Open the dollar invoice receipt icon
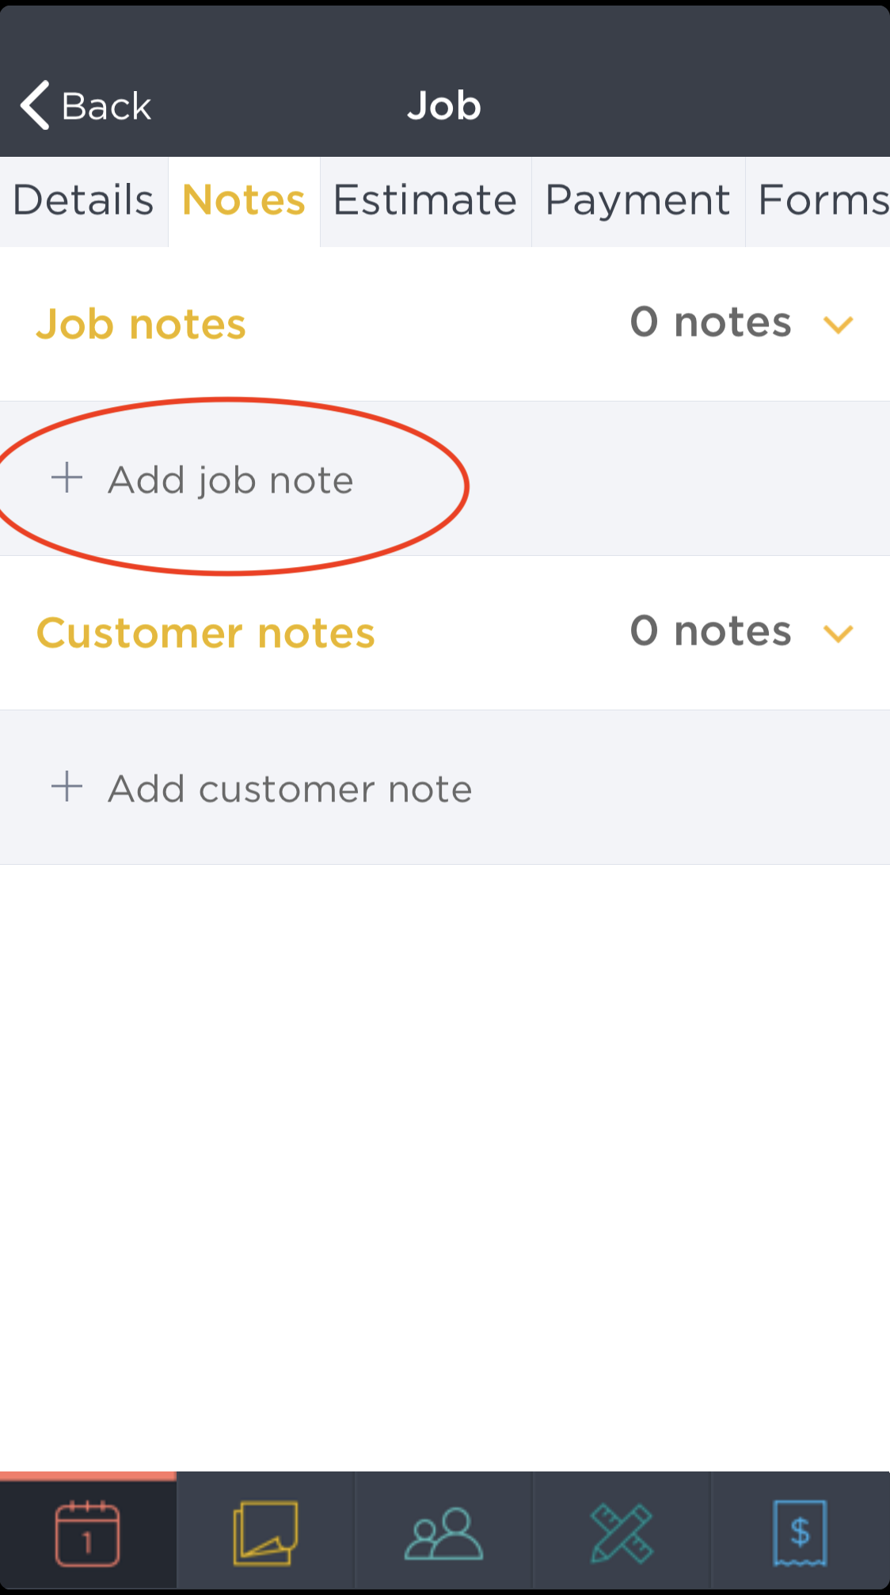The height and width of the screenshot is (1595, 890). [x=800, y=1533]
